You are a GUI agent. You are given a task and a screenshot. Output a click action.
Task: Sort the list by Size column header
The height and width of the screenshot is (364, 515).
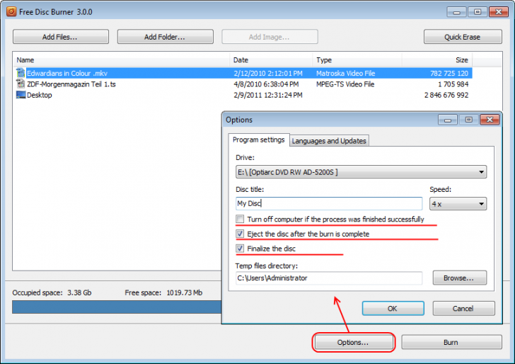coord(437,60)
